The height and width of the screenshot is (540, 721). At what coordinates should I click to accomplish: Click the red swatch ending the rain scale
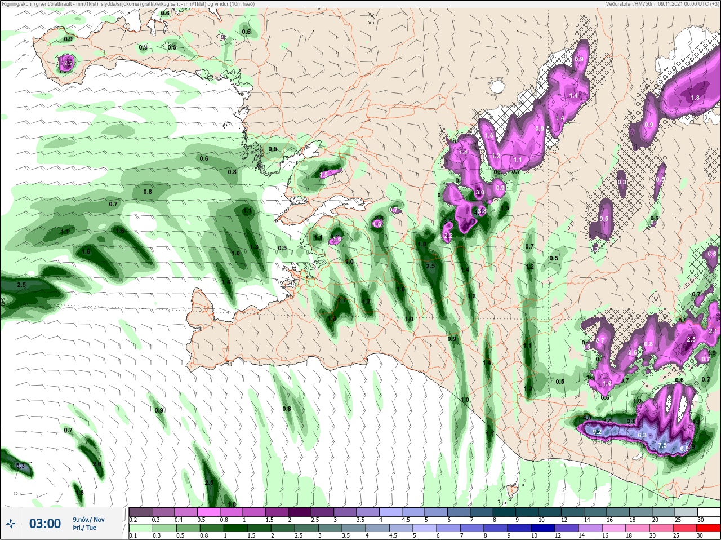point(708,528)
